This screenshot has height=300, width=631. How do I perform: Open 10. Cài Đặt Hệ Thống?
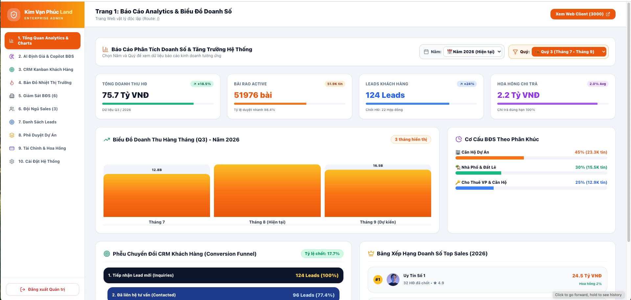42,161
